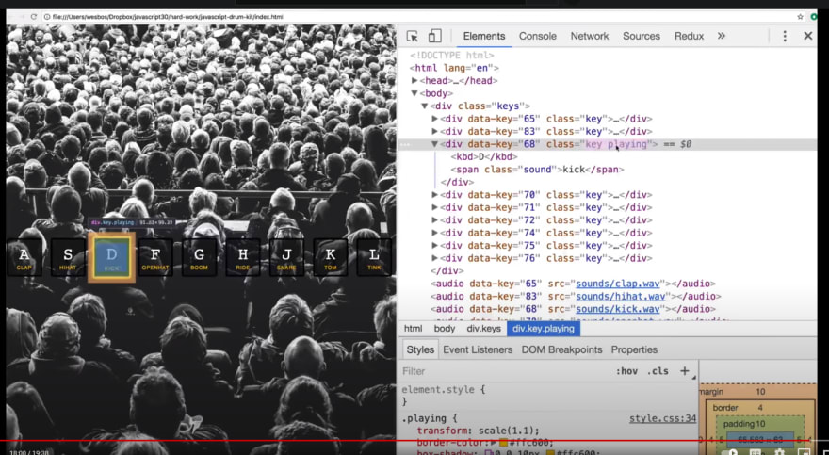The image size is (829, 455).
Task: View site information icon in address bar
Action: (47, 17)
